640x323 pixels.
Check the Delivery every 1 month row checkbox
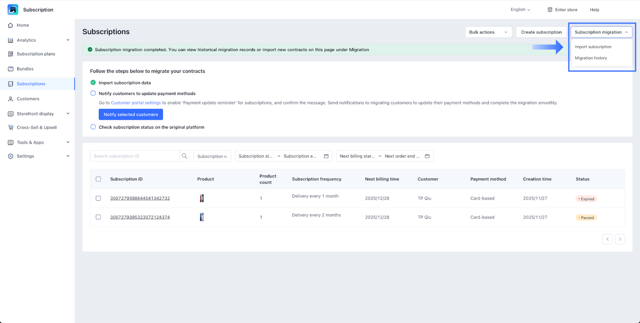[98, 198]
